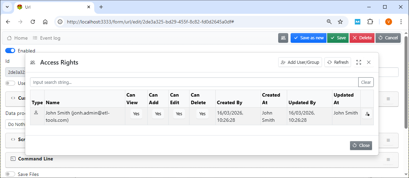The height and width of the screenshot is (178, 409).
Task: Close the Access Rights dialog with X
Action: pos(369,62)
